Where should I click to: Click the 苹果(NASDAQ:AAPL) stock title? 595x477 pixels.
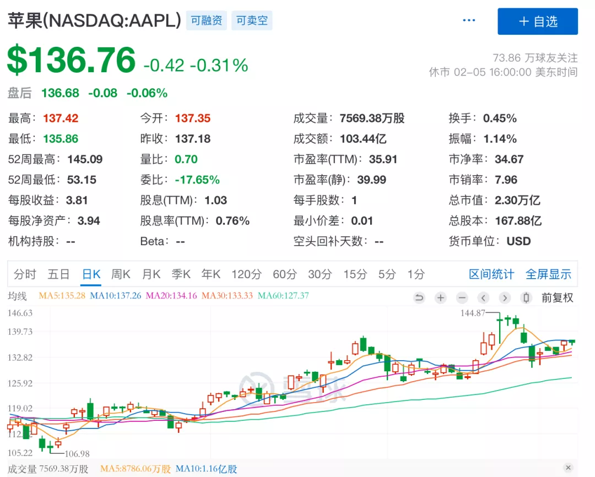click(95, 20)
